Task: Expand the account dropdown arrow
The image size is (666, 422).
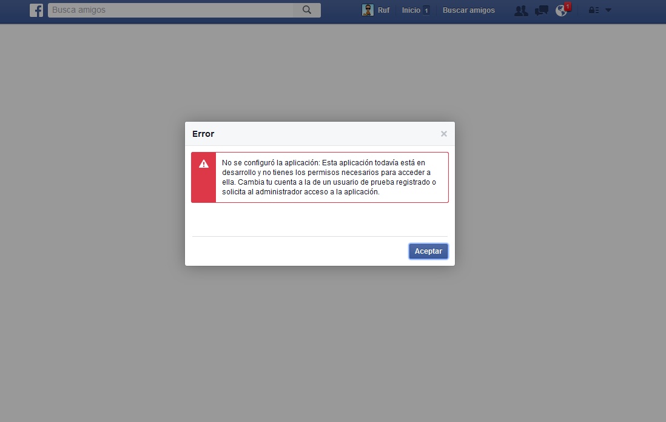Action: click(608, 10)
